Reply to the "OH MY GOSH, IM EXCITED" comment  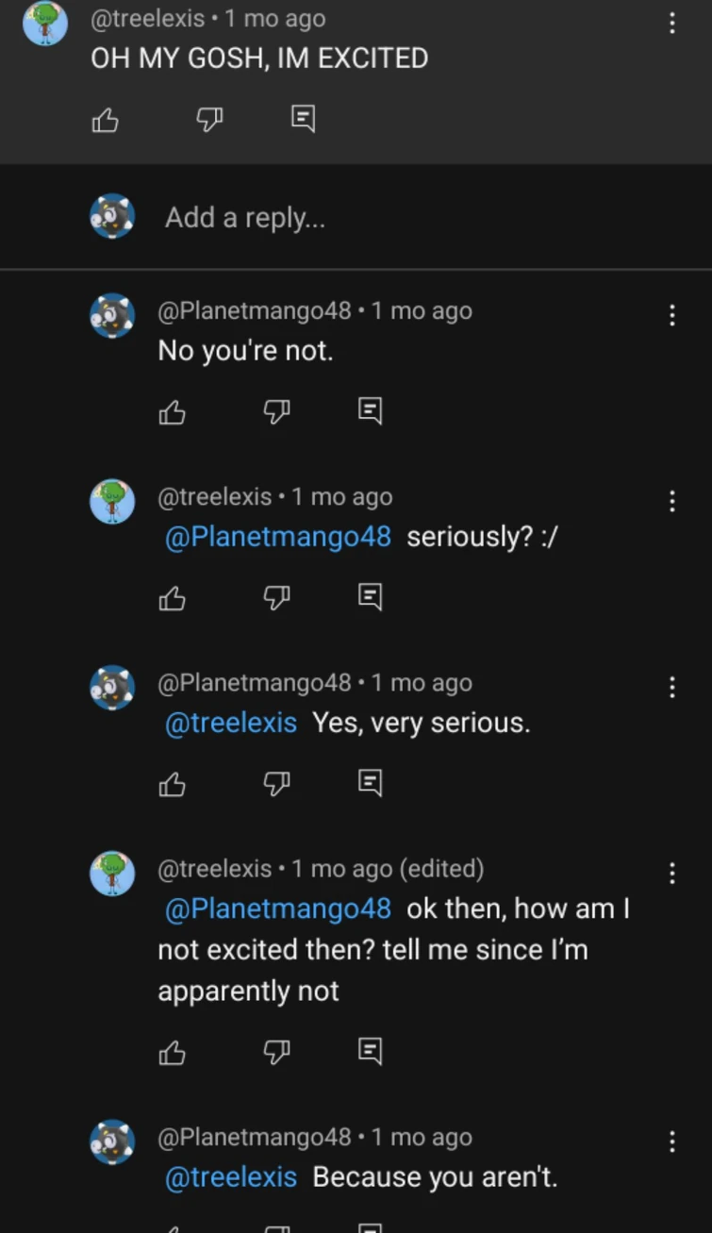pos(303,119)
